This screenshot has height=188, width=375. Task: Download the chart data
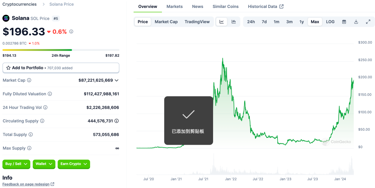pyautogui.click(x=356, y=21)
